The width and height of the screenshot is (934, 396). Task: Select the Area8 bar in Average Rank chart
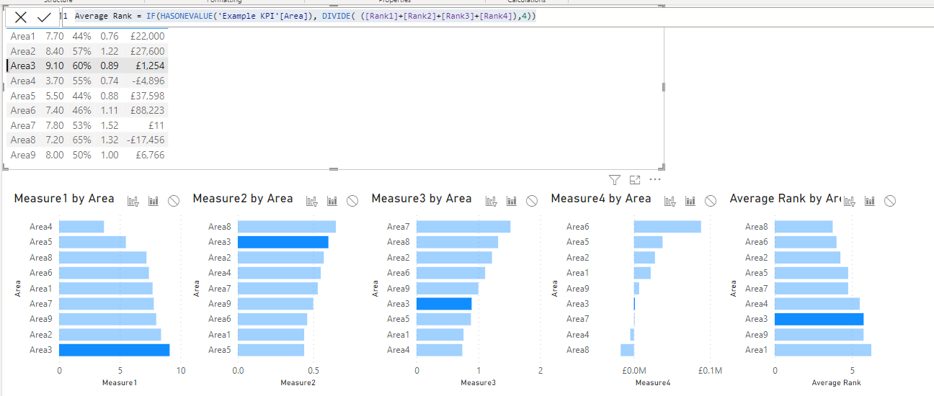tap(804, 227)
